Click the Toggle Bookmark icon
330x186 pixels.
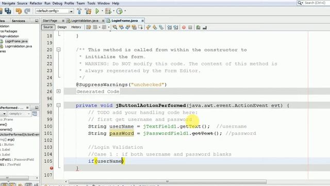[161, 27]
